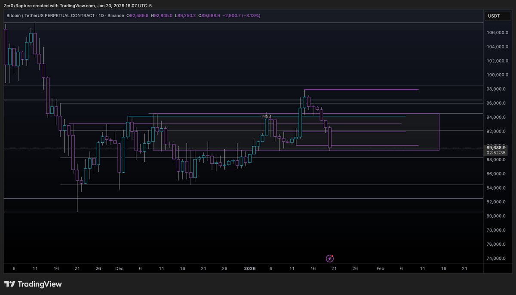516x295 pixels.
Task: Click the Zer0xRapture created with TradingView.com caption
Action: [x=49, y=6]
